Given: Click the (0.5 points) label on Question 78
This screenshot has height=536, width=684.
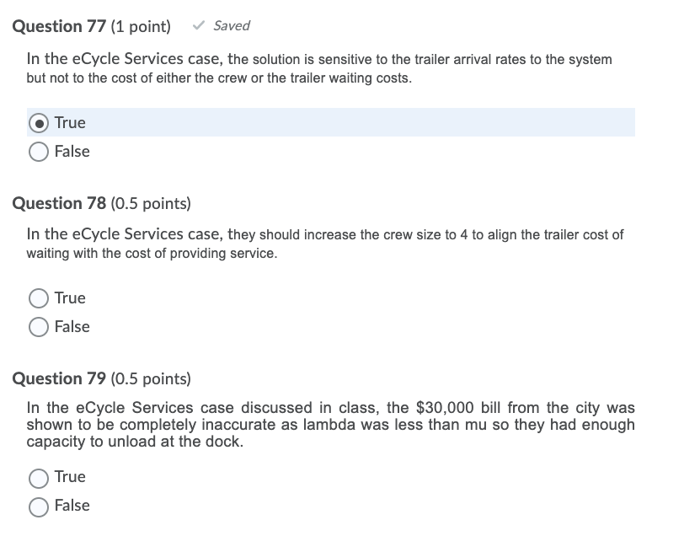Looking at the screenshot, I should 149,203.
